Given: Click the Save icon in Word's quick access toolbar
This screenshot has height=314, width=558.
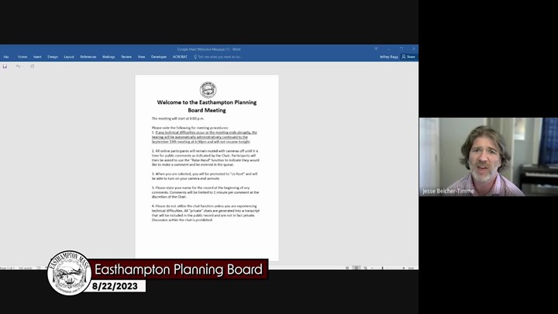Looking at the screenshot, I should pos(5,66).
